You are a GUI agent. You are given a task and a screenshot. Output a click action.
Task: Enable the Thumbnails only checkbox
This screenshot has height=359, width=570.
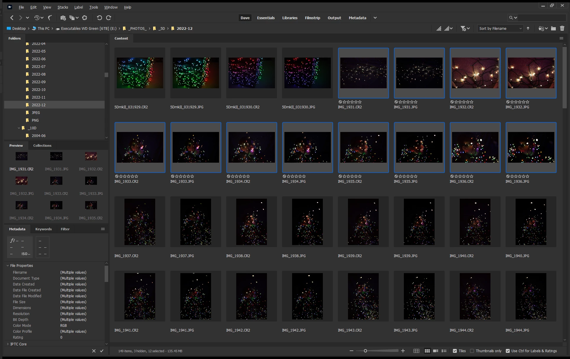tap(472, 351)
